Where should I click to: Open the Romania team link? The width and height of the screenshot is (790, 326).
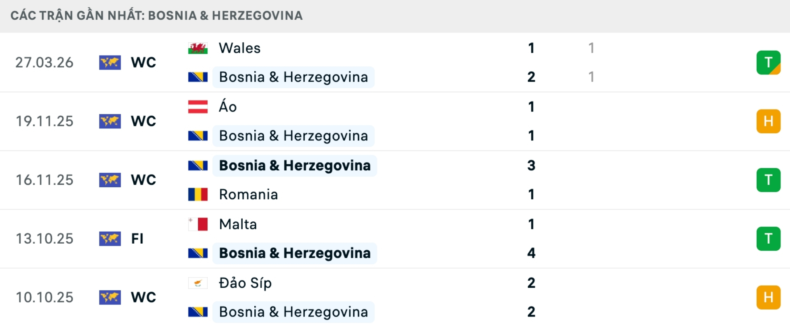coord(248,194)
